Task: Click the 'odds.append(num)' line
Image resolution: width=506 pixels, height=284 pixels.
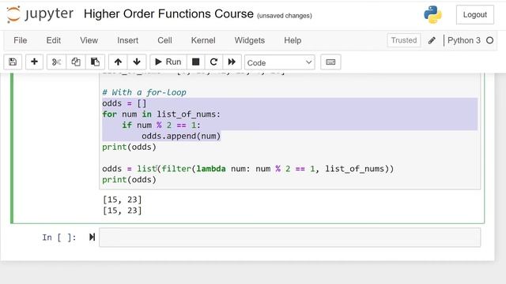Action: click(x=181, y=136)
